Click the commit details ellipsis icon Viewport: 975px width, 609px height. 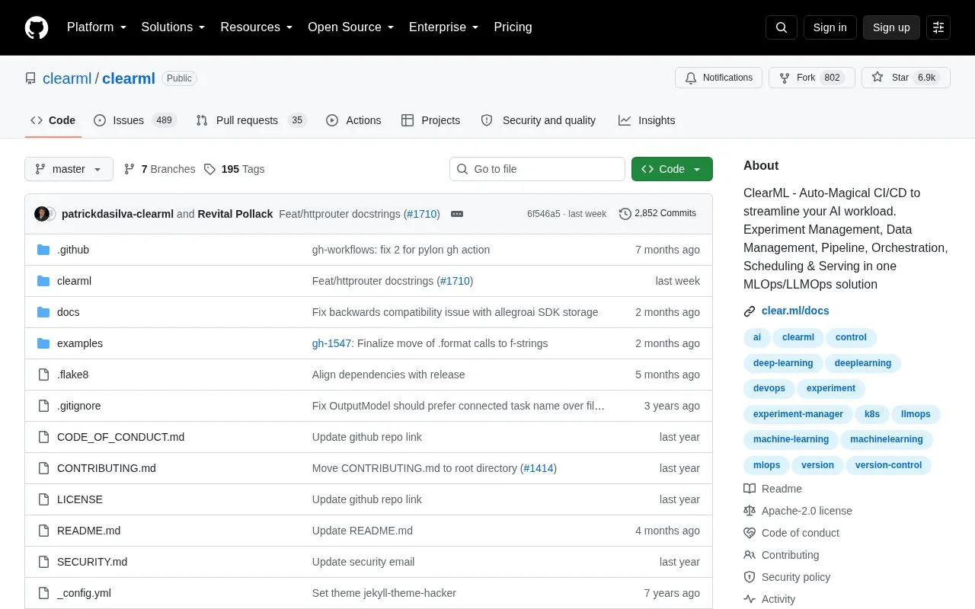[x=457, y=214]
